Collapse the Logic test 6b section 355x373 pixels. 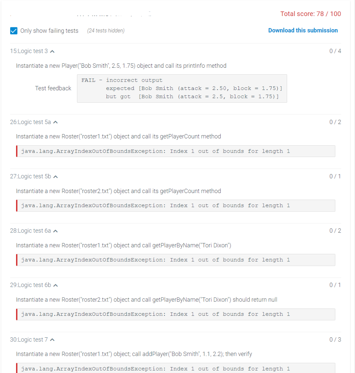pyautogui.click(x=56, y=285)
